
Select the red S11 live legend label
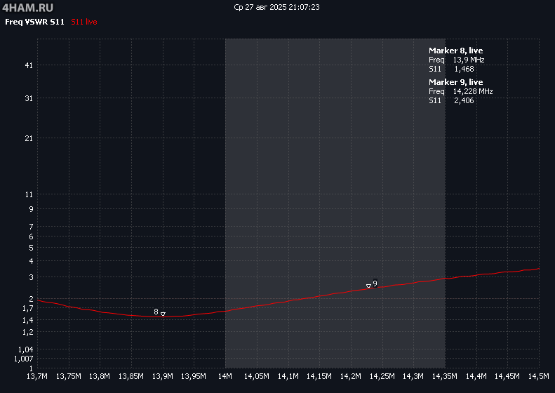click(84, 22)
